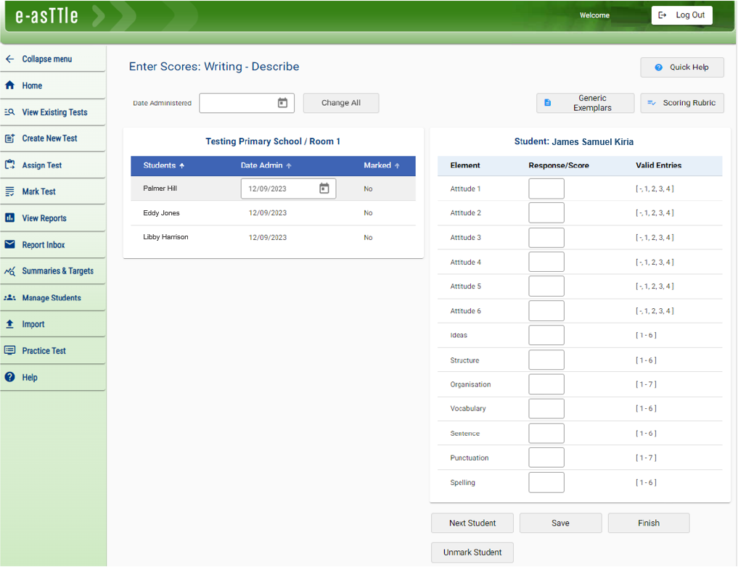The height and width of the screenshot is (567, 738).
Task: Click the View Existing Tests search icon
Action: point(10,112)
